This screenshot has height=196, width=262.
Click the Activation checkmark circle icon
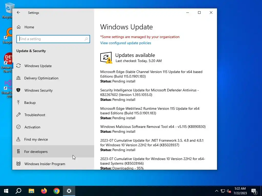[18, 127]
